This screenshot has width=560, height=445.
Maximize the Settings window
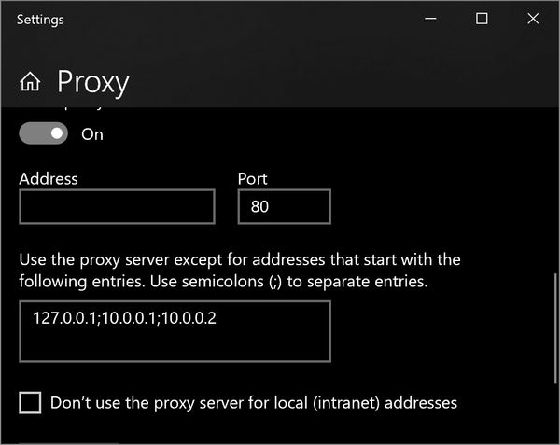482,19
